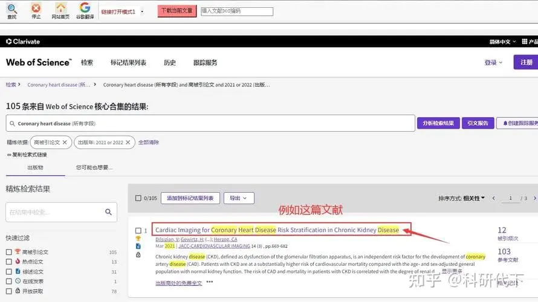Click the trophy icon beside 高被引论文 filter
538x302 pixels.
click(x=18, y=252)
